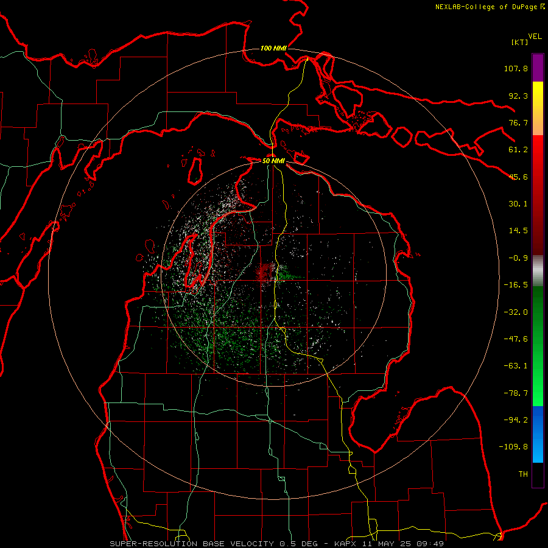The width and height of the screenshot is (548, 548).
Task: Click the TH label on the scale
Action: click(x=523, y=474)
